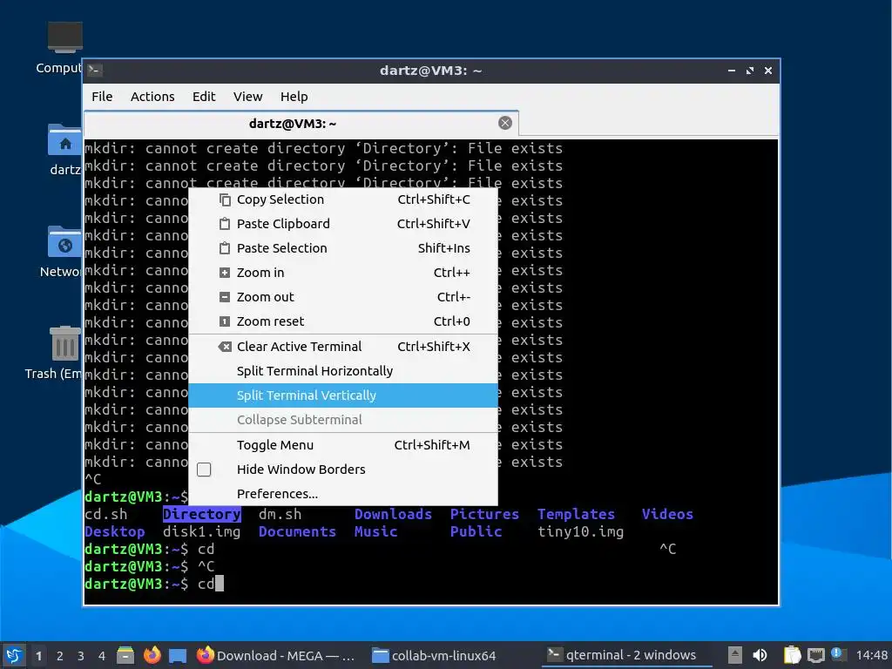
Task: Select Split Terminal Horizontally
Action: (x=343, y=371)
